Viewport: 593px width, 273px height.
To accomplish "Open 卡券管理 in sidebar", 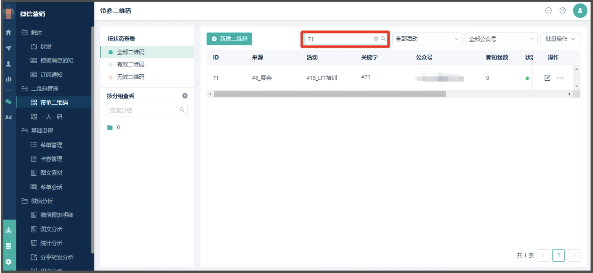I will 47,159.
